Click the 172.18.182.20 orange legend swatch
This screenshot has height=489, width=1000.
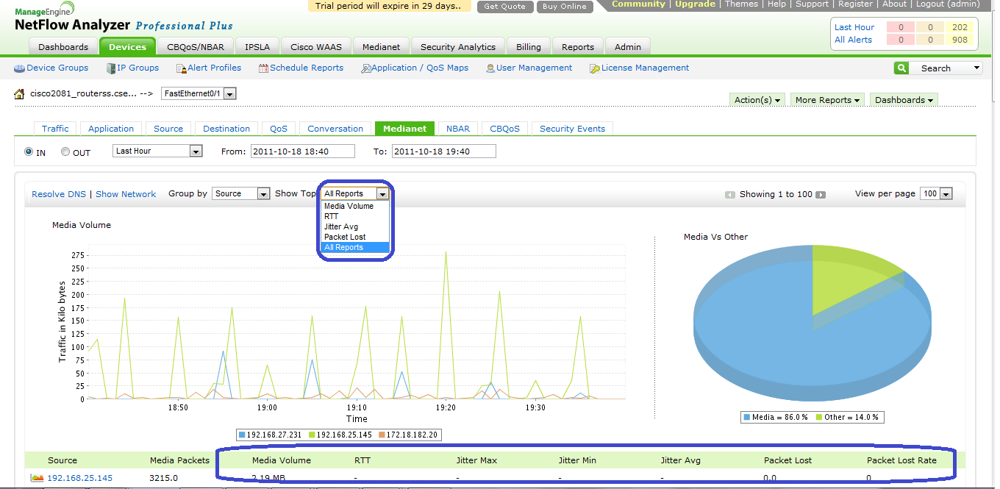point(381,435)
